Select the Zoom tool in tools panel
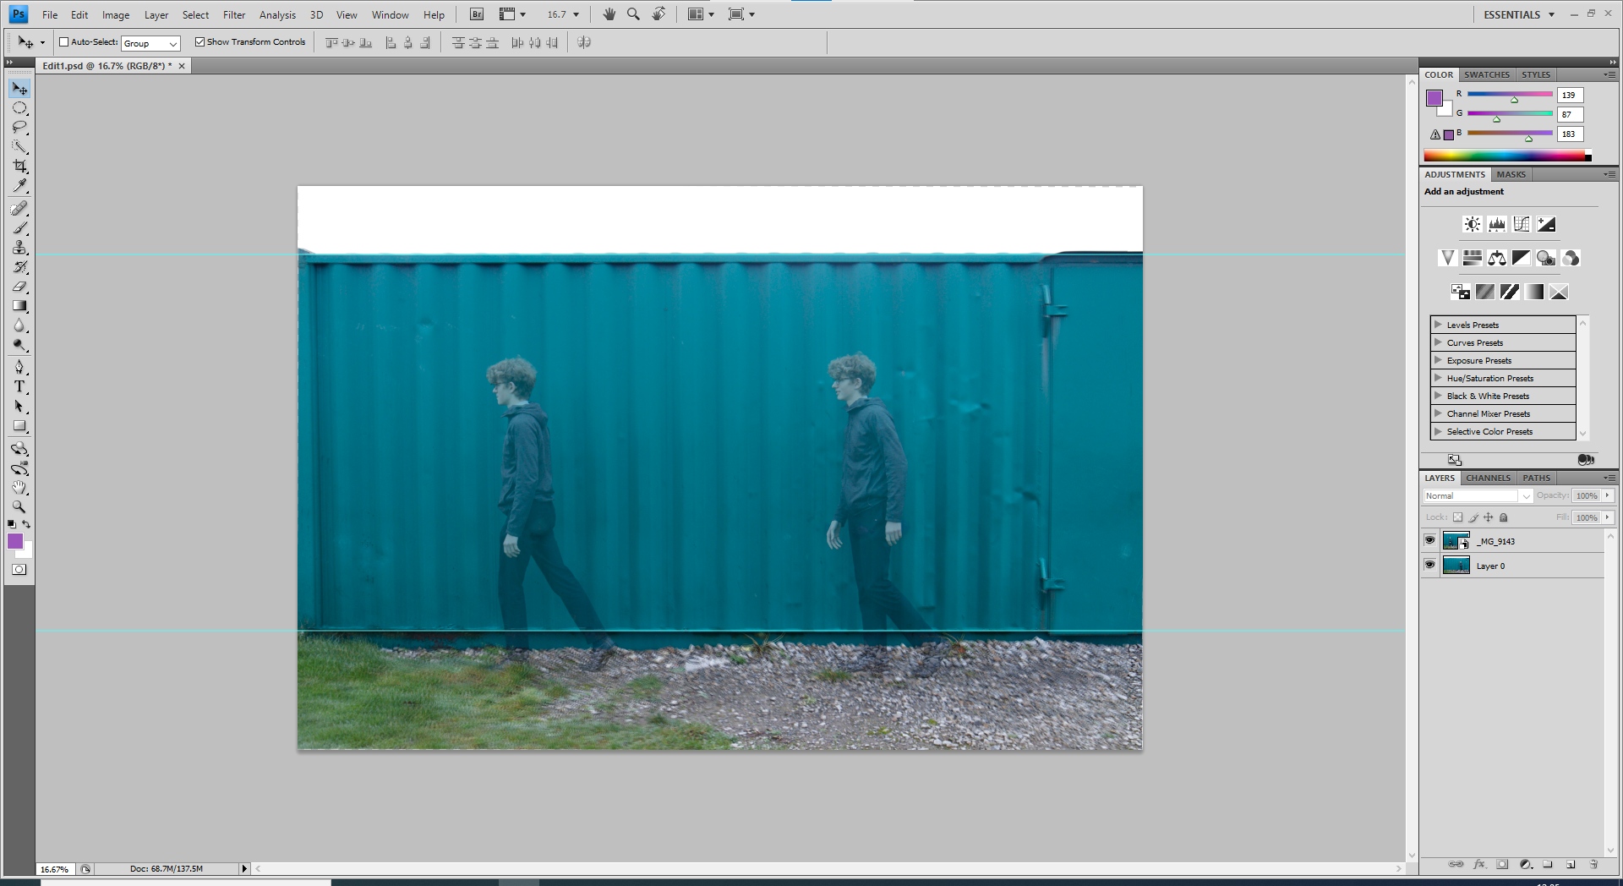 tap(19, 507)
